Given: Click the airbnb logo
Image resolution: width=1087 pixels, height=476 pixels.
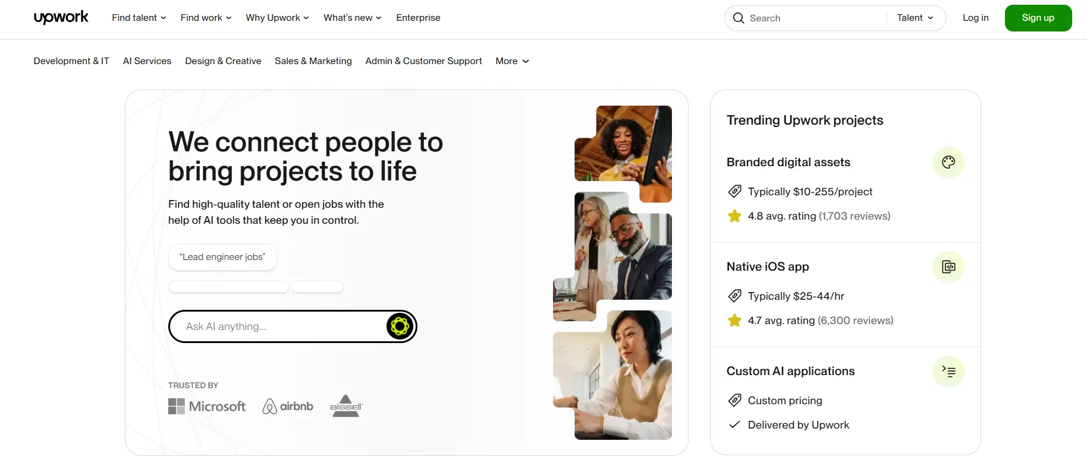Looking at the screenshot, I should click(288, 407).
